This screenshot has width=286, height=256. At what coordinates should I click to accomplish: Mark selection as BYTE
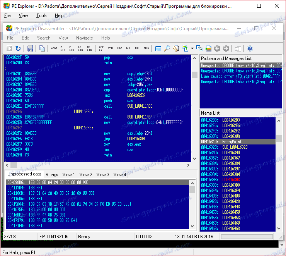(111, 48)
